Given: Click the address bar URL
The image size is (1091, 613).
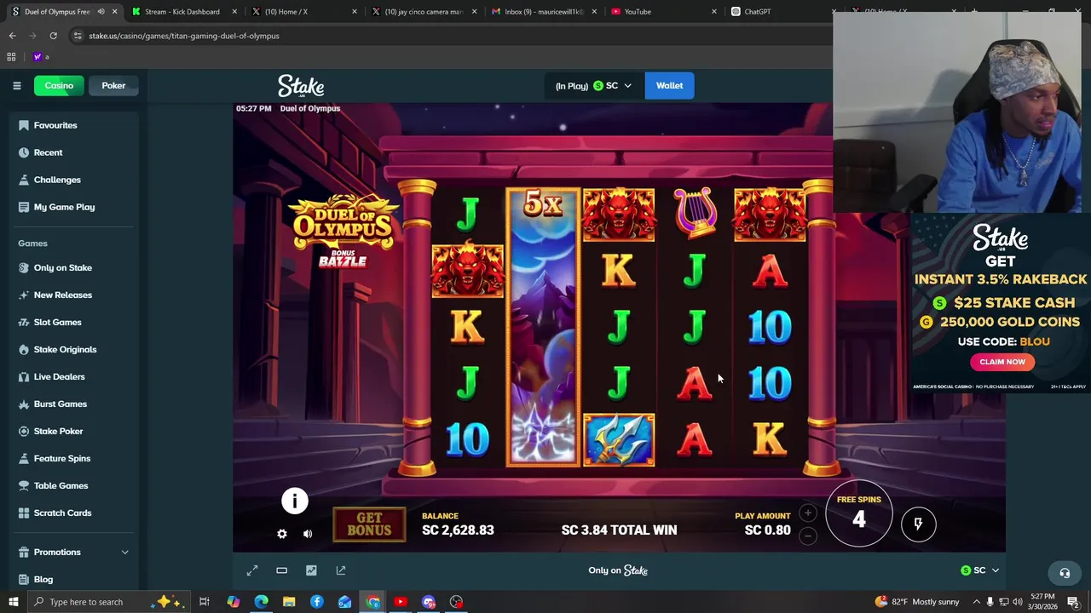Looking at the screenshot, I should point(184,36).
